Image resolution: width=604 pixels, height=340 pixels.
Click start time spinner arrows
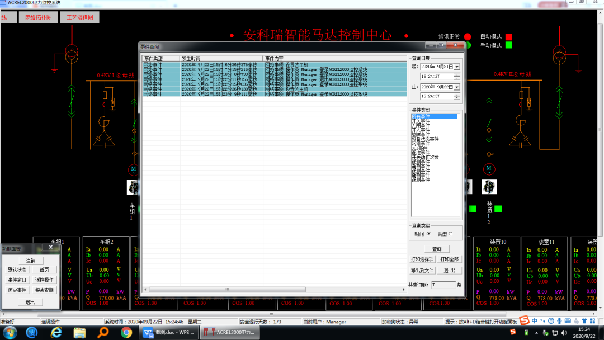[x=457, y=76]
